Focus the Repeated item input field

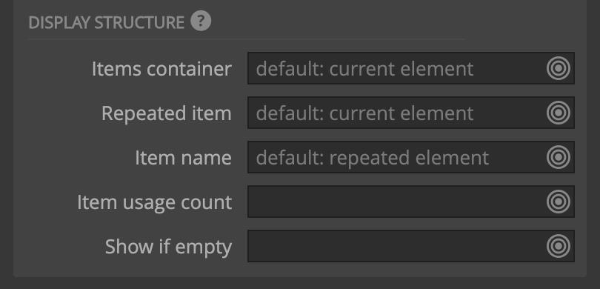pyautogui.click(x=411, y=113)
